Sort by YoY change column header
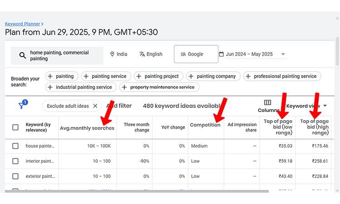340x204 pixels. pos(173,127)
